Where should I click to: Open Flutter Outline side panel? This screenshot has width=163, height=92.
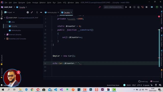click(162, 40)
